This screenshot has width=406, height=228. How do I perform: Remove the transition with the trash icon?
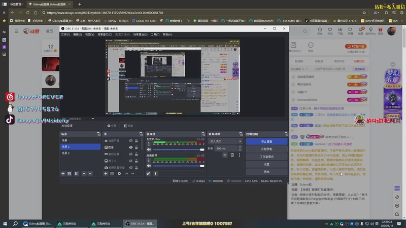click(232, 155)
